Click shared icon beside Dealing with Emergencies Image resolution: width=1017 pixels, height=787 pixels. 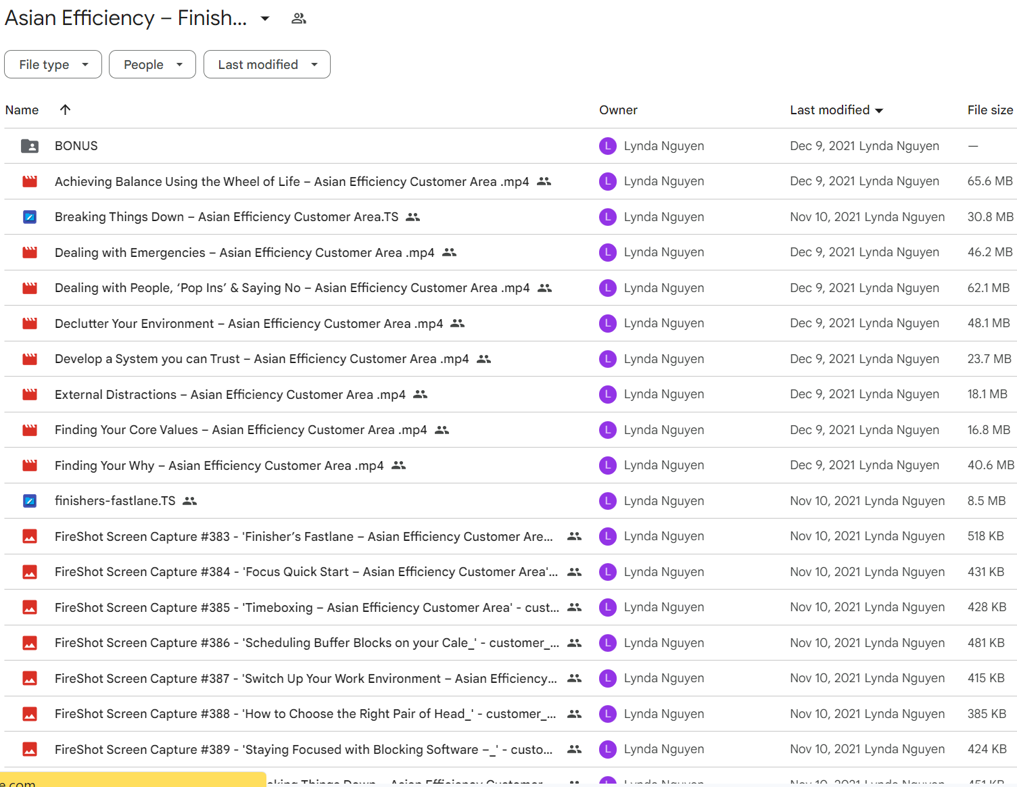coord(450,252)
